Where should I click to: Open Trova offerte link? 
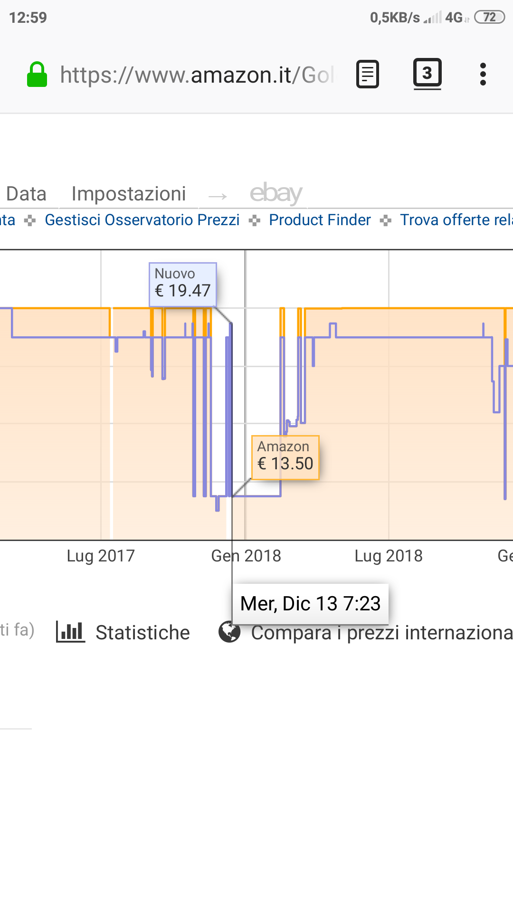click(x=456, y=220)
